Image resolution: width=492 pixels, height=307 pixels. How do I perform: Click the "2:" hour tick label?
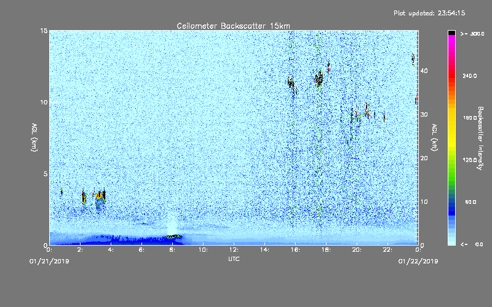click(x=81, y=250)
